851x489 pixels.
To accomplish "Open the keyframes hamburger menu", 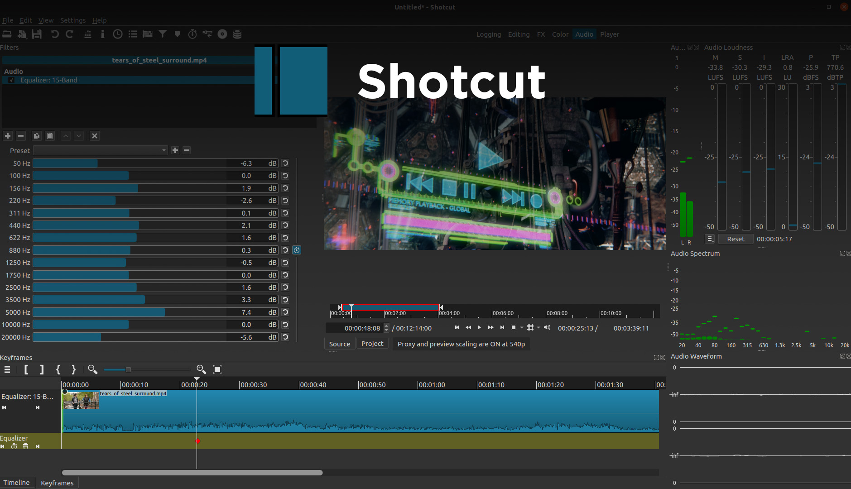I will [7, 370].
